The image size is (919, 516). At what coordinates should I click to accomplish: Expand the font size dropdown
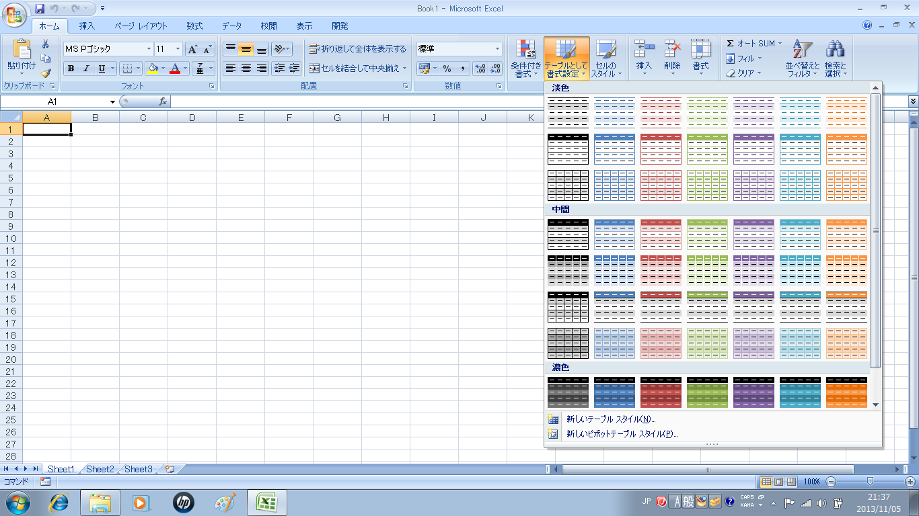[x=178, y=49]
